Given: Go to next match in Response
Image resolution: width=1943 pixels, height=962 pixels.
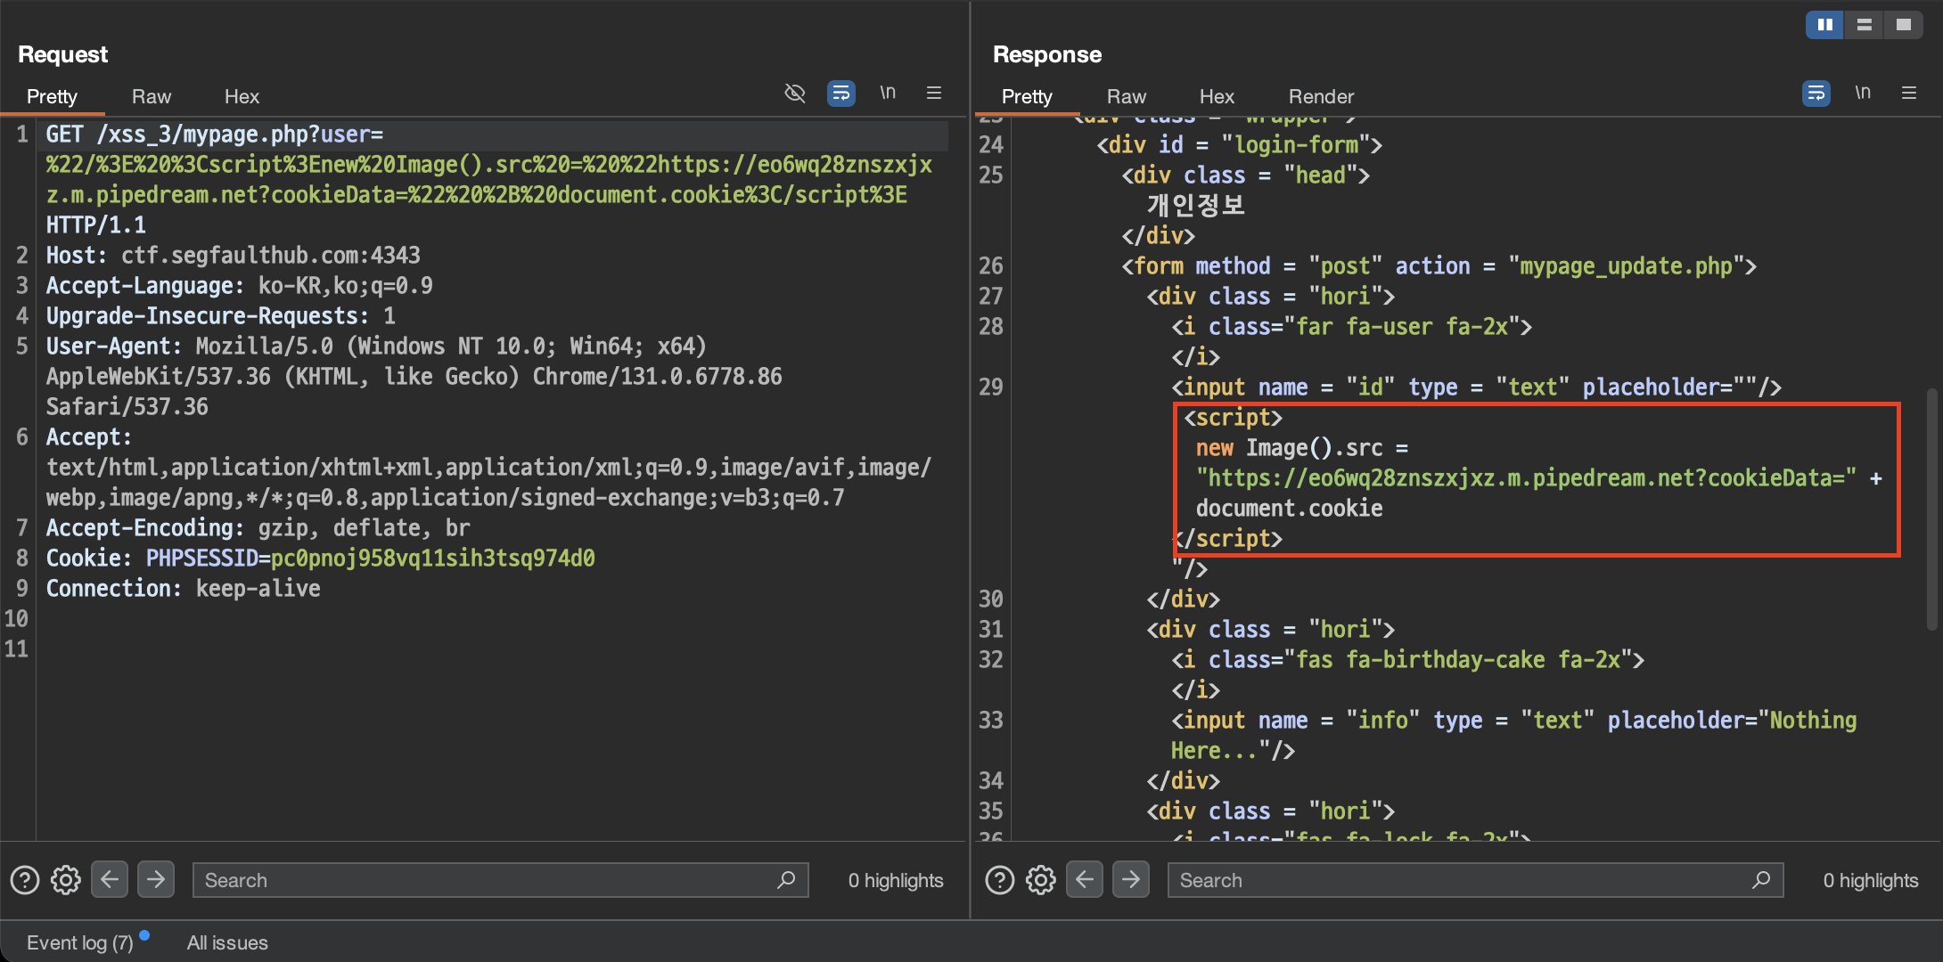Looking at the screenshot, I should pos(1131,880).
